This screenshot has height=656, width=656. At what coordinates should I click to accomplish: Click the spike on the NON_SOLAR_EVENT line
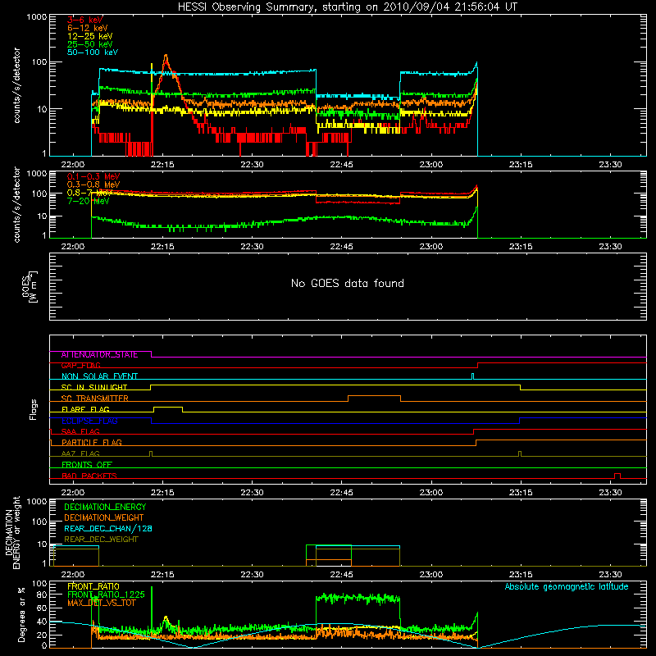tap(473, 376)
